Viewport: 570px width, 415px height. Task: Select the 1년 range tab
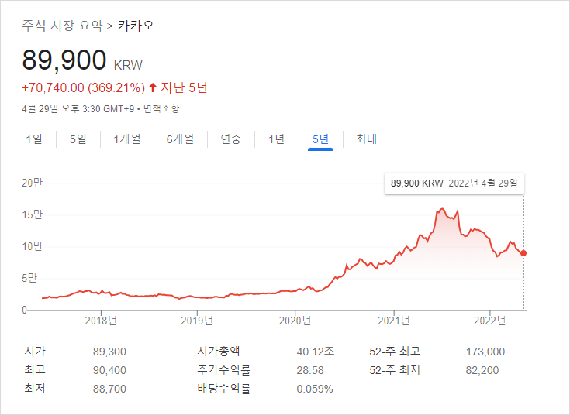(276, 139)
